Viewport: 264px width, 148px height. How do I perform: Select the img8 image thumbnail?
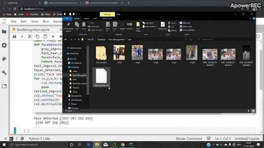click(x=192, y=54)
